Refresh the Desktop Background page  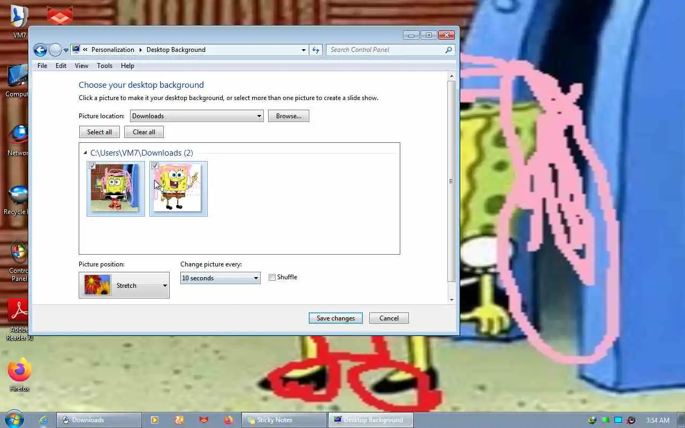[316, 50]
